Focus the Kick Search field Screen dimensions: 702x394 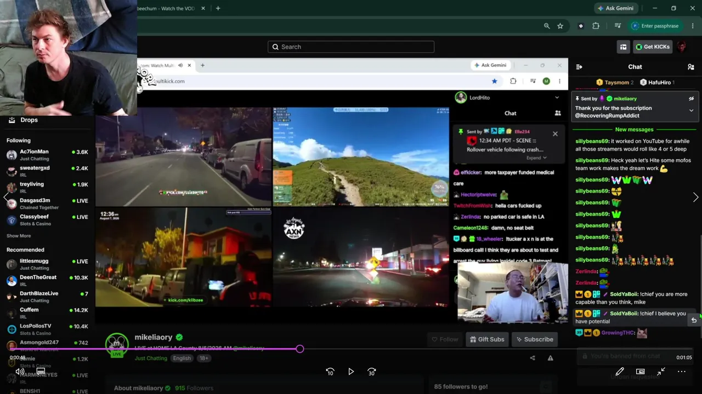[x=351, y=47]
